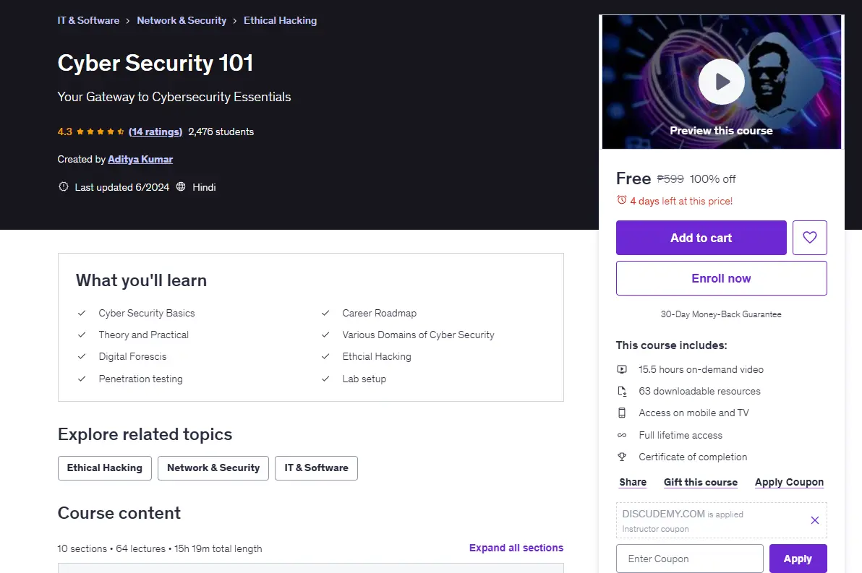Add the course to cart
The height and width of the screenshot is (573, 862).
(x=701, y=237)
